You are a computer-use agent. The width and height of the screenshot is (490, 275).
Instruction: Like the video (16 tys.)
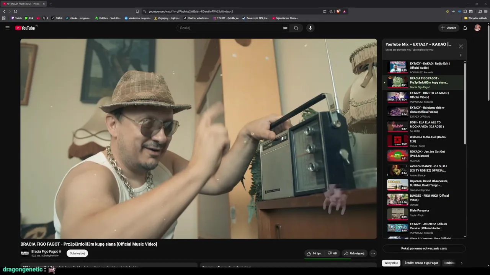(314, 253)
